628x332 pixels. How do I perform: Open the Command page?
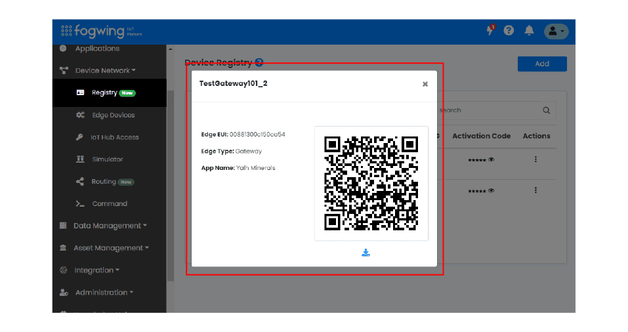110,203
